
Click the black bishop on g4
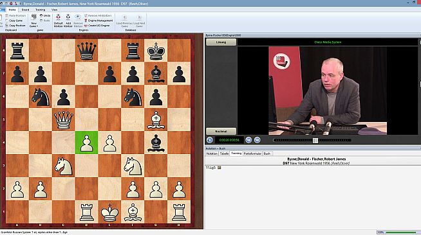[x=156, y=143]
